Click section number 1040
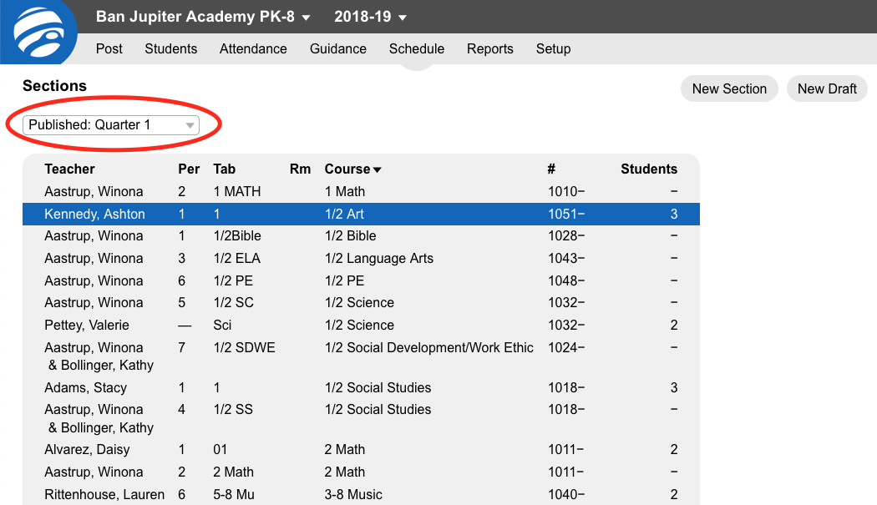The height and width of the screenshot is (505, 877). (x=566, y=494)
